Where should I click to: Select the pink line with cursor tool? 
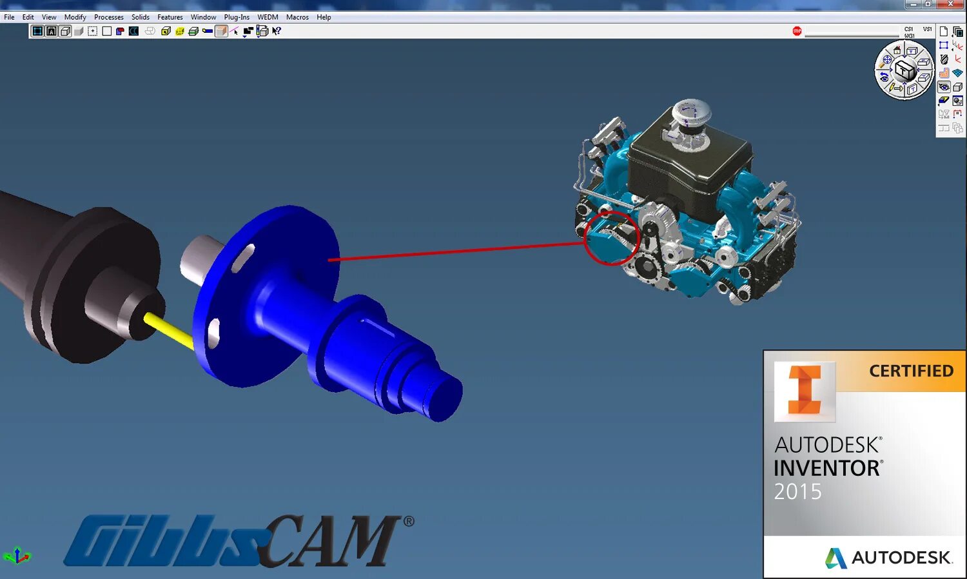click(x=235, y=31)
